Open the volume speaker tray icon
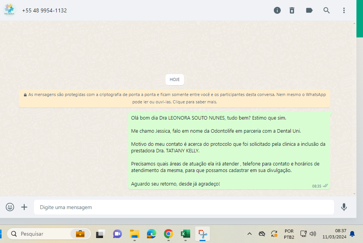 click(313, 234)
